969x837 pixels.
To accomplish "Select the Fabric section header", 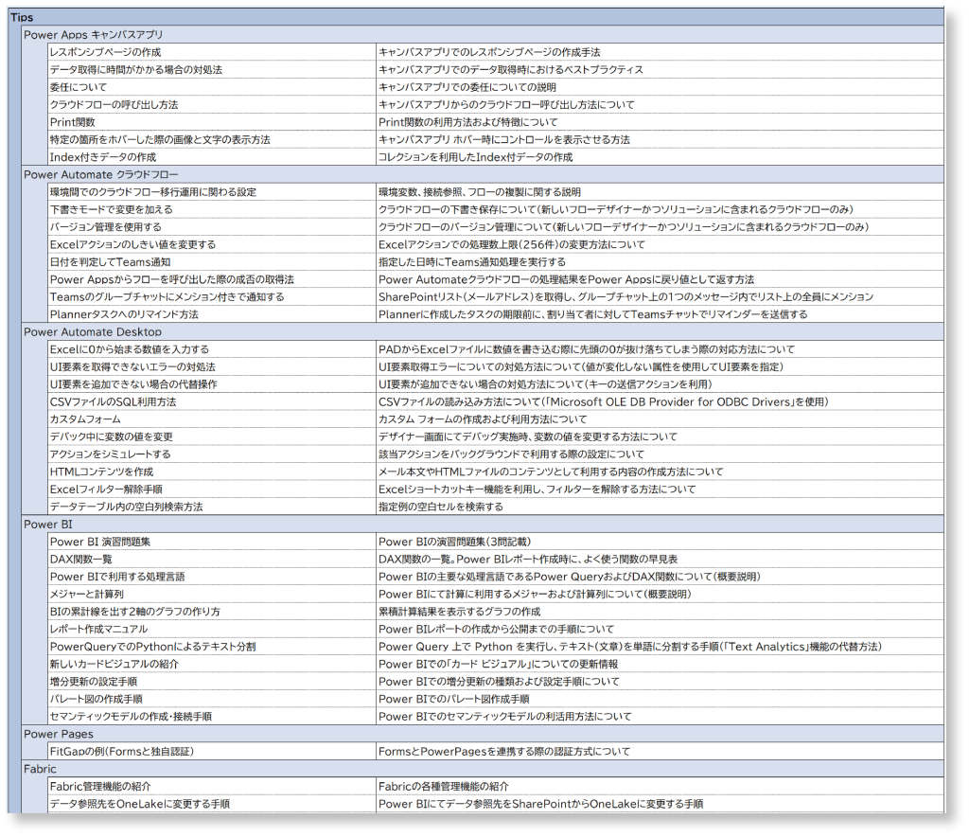I will click(x=40, y=769).
